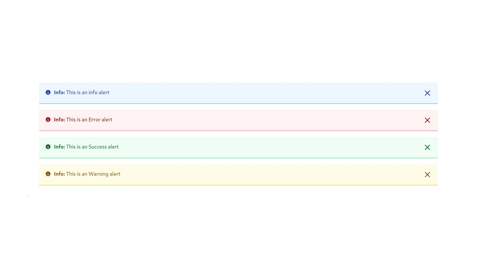Click the bold "Info:" label in the yellow alert
The width and height of the screenshot is (477, 268).
[59, 174]
